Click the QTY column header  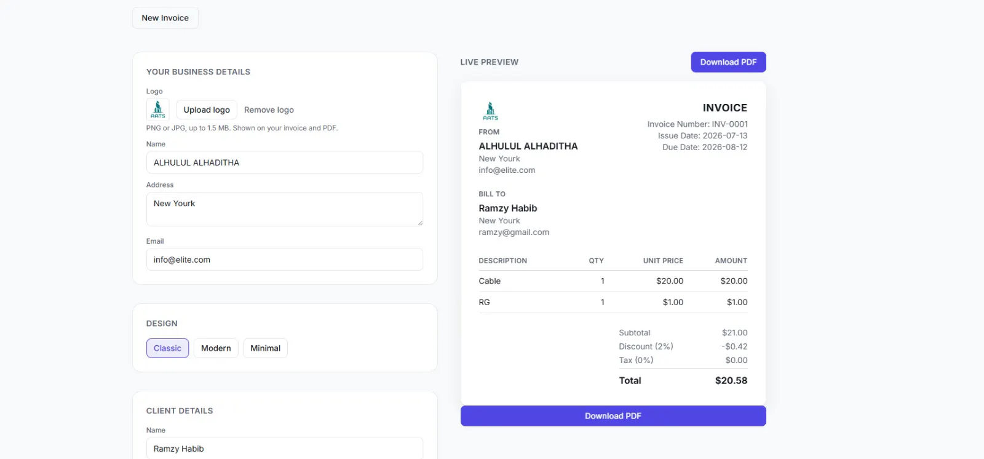pyautogui.click(x=596, y=261)
